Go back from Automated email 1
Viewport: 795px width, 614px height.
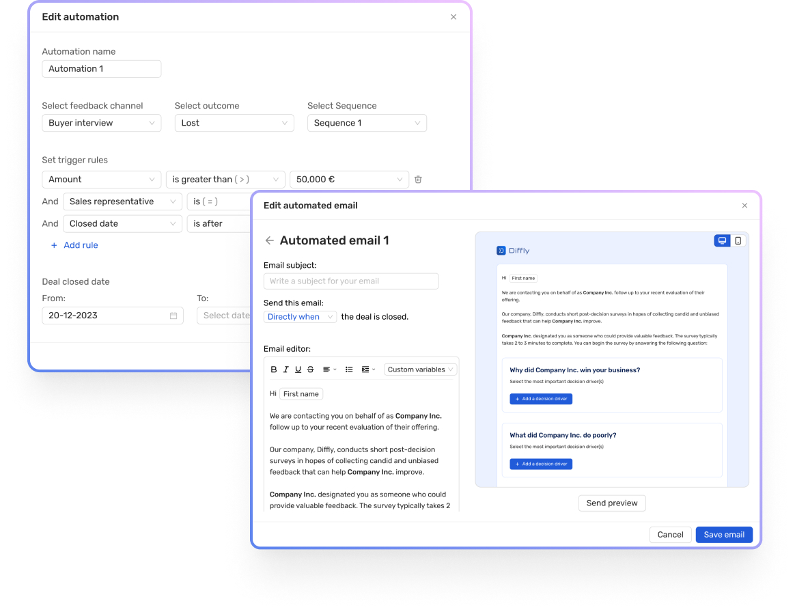pyautogui.click(x=269, y=240)
